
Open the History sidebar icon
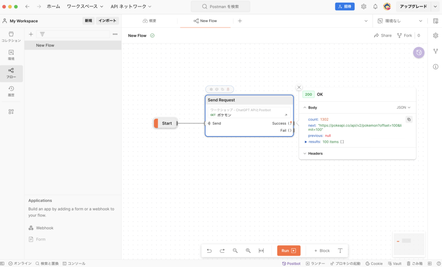11,91
